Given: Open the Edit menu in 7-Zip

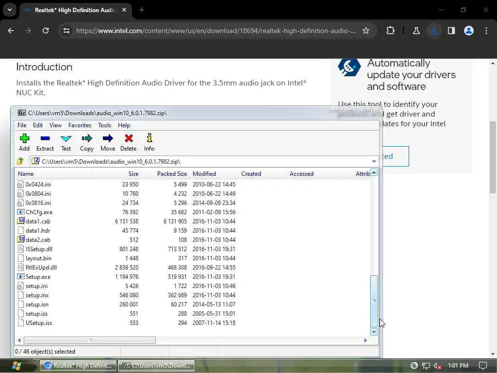Looking at the screenshot, I should 38,125.
